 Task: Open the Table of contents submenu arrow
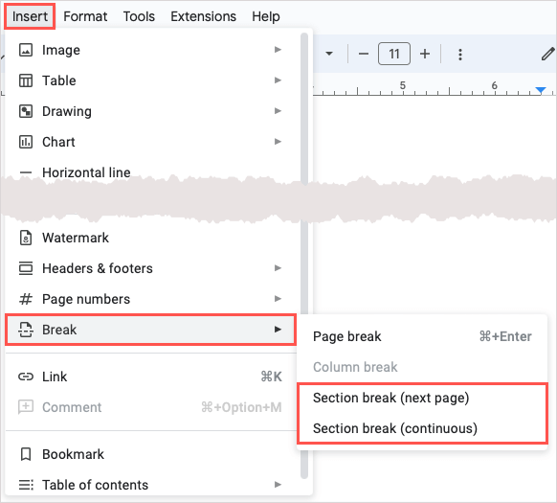tap(278, 485)
